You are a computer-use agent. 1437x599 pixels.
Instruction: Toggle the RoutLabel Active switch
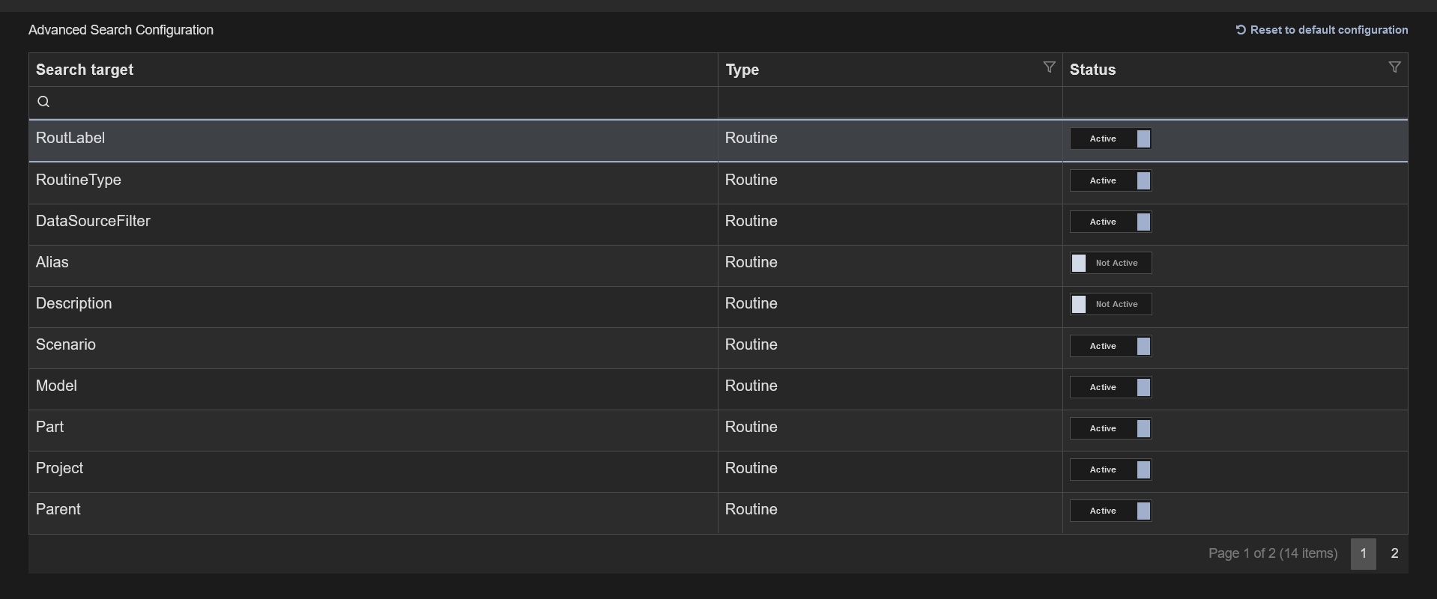pyautogui.click(x=1110, y=139)
